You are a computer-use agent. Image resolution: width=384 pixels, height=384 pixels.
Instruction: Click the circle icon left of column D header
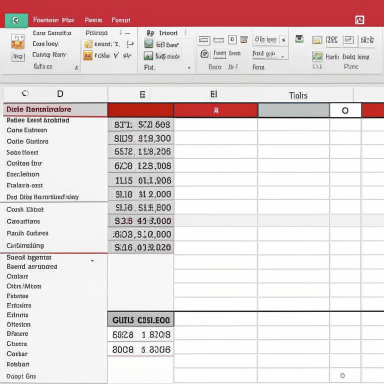point(25,93)
